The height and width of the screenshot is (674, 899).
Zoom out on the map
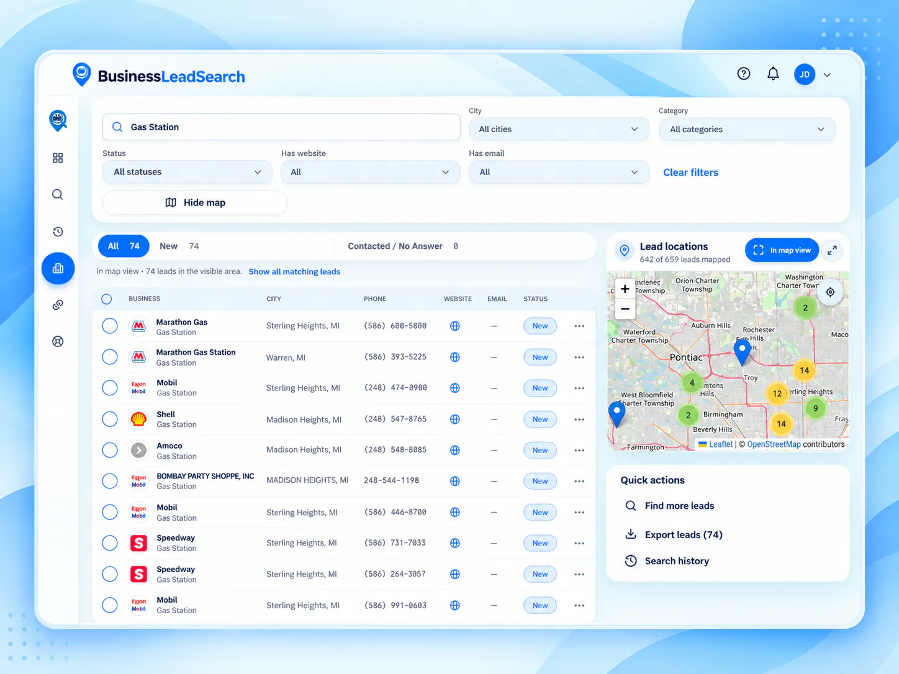(x=625, y=308)
